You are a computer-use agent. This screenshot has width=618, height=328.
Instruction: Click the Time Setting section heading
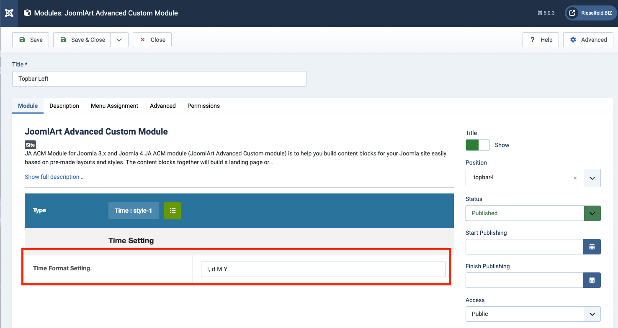click(x=131, y=241)
